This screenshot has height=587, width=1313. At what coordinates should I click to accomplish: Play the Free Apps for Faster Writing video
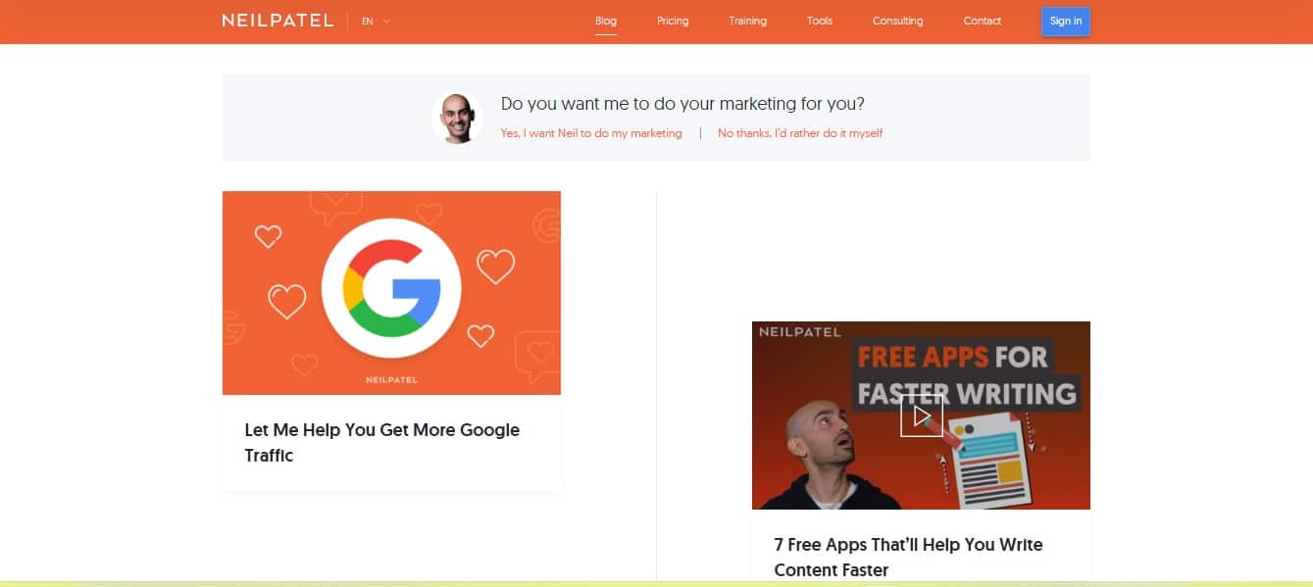922,416
